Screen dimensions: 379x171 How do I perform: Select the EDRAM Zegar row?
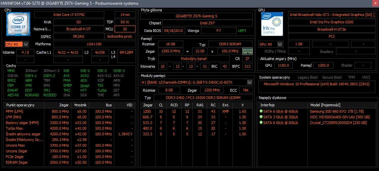click(69, 162)
